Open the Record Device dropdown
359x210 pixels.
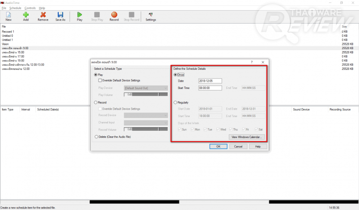pyautogui.click(x=146, y=115)
